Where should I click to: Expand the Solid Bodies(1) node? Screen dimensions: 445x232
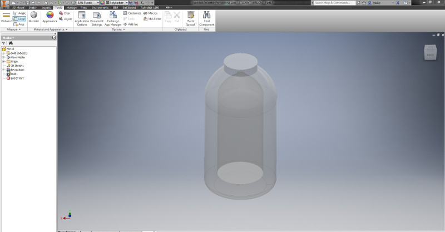pos(3,53)
